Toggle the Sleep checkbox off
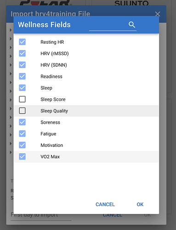Screen dimensions: 176x230 coord(22,88)
